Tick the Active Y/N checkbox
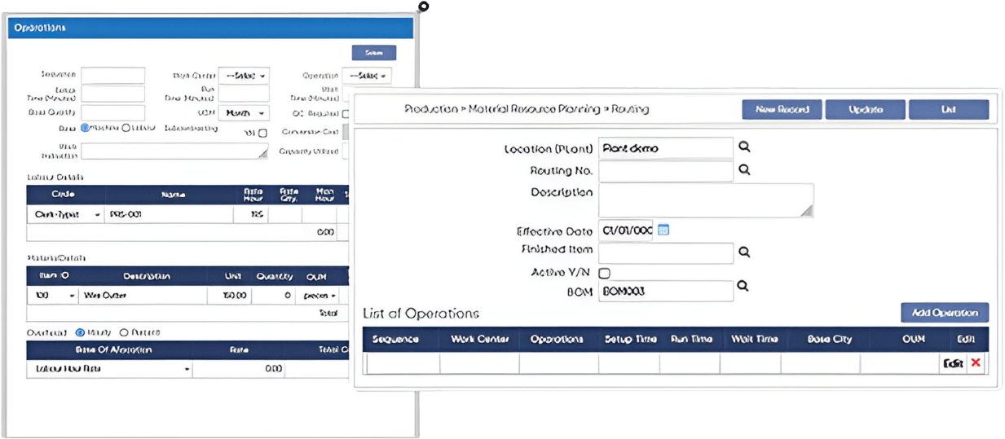This screenshot has width=1005, height=439. (x=605, y=273)
